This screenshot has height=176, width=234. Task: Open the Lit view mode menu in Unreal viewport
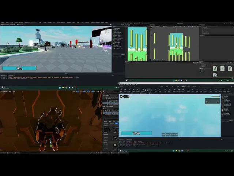click(x=10, y=91)
